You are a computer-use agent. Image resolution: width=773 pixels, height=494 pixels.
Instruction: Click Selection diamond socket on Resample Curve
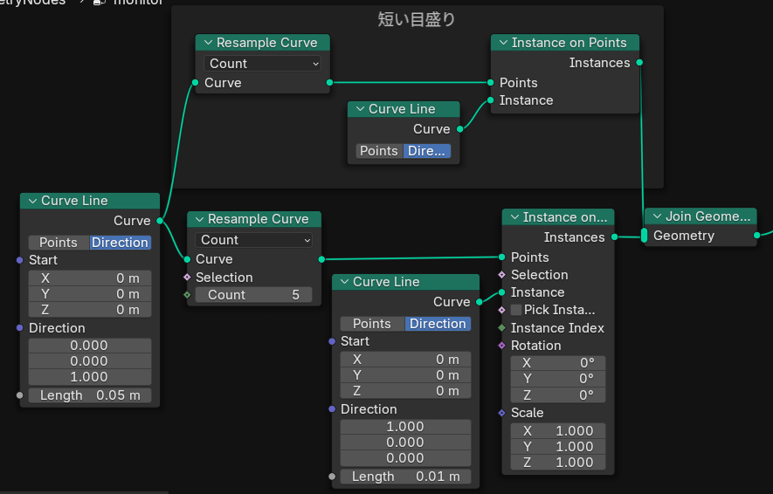(x=187, y=278)
